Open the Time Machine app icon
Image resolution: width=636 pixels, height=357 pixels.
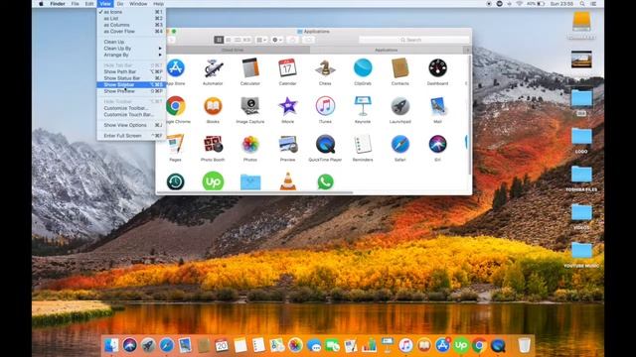pos(175,181)
